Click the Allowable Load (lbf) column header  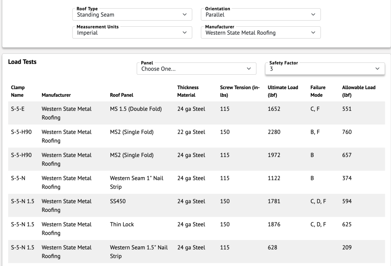coord(359,91)
